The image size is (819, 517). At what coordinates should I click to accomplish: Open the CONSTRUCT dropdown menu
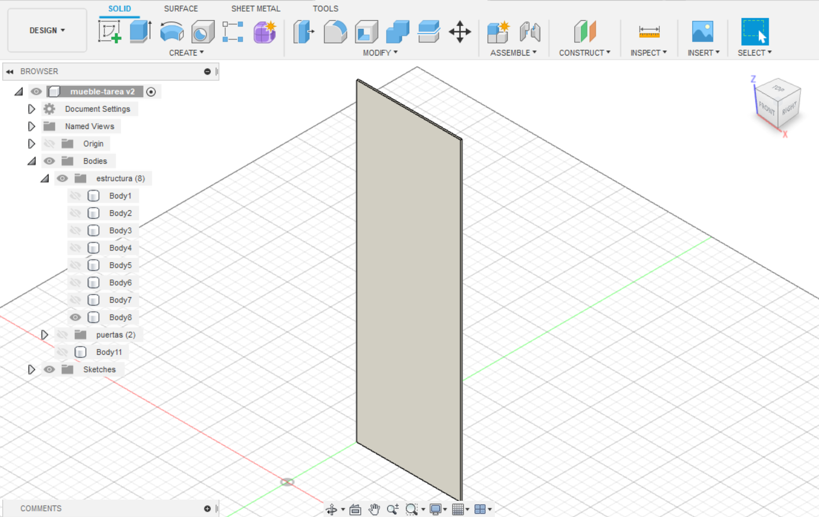(585, 53)
